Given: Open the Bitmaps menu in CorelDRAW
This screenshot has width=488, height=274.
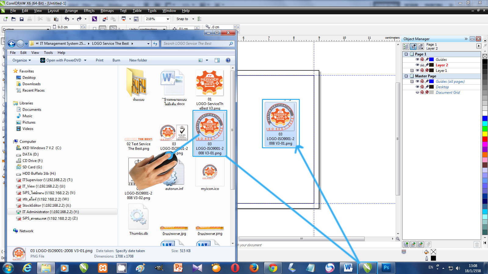Looking at the screenshot, I should pos(107,11).
